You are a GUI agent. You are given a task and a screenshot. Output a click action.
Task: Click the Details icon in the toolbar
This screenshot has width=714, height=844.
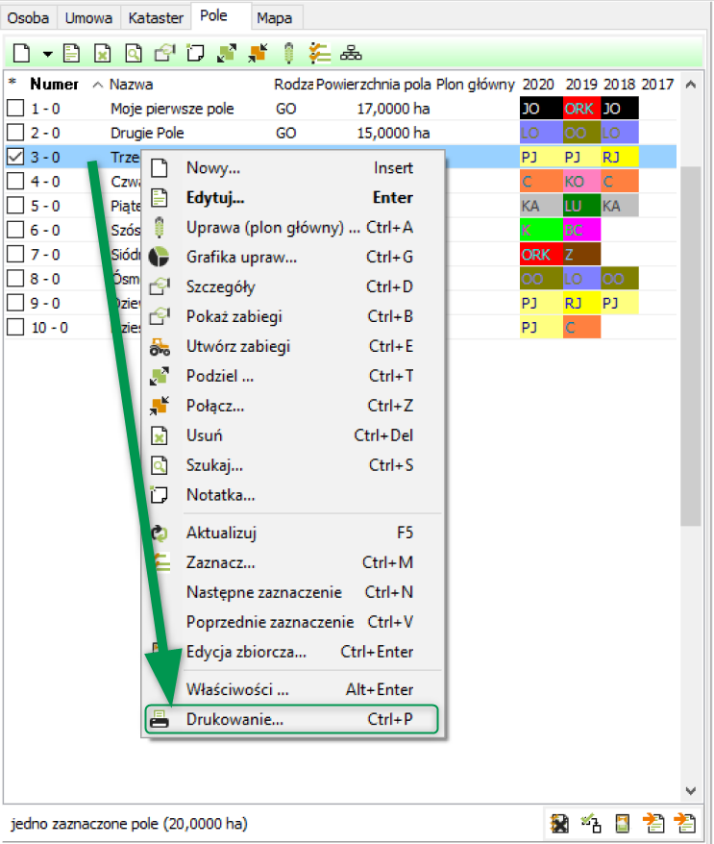click(x=164, y=53)
